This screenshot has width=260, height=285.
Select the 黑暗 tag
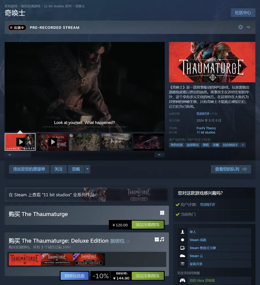point(206,145)
